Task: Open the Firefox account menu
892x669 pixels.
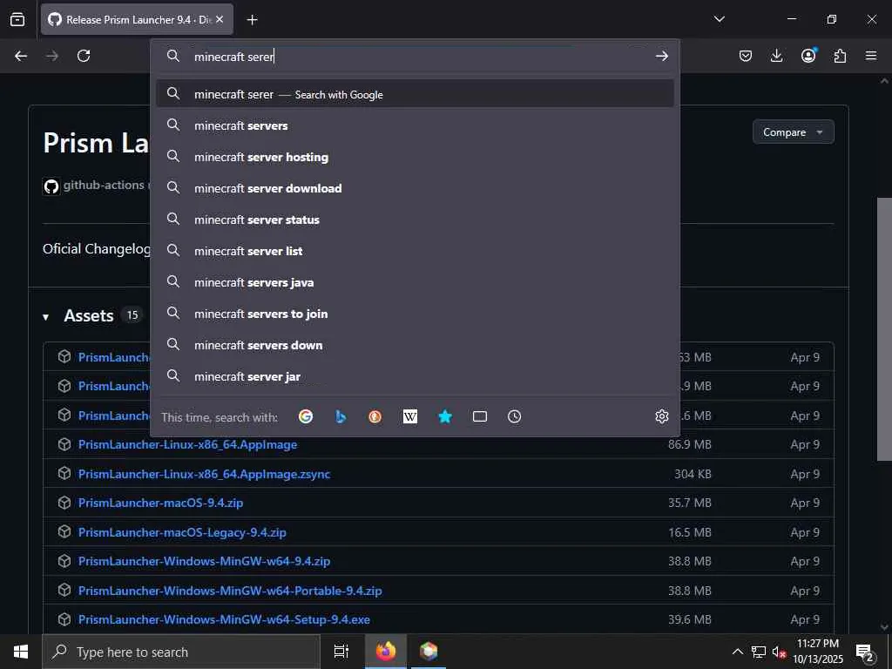Action: point(808,55)
